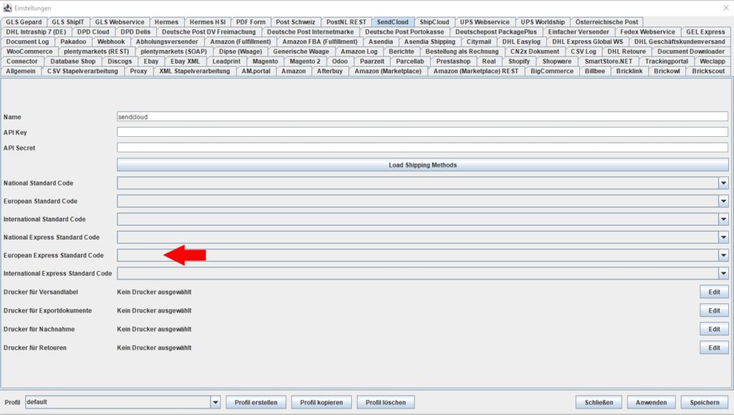
Task: Edit the Drucker für Nachnahme printer
Action: click(714, 329)
